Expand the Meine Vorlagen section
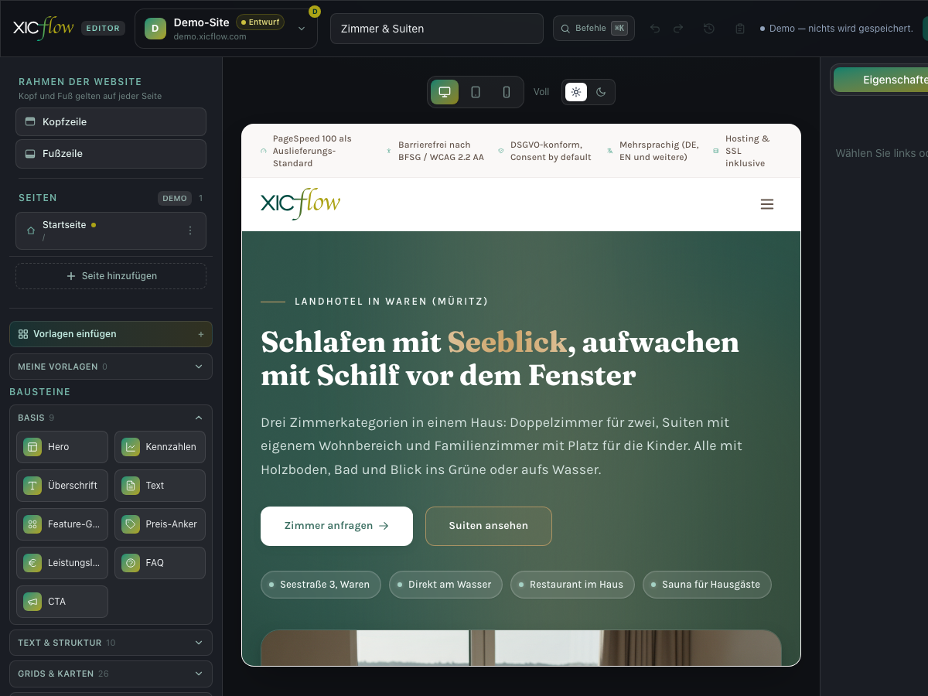Image resolution: width=928 pixels, height=696 pixels. tap(111, 367)
